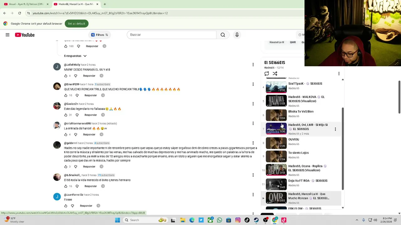Like the @cristhianmareco598 comment
The height and width of the screenshot is (225, 401).
pos(66,134)
